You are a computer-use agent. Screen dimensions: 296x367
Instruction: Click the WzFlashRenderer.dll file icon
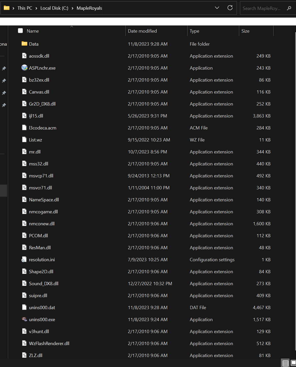pyautogui.click(x=24, y=343)
